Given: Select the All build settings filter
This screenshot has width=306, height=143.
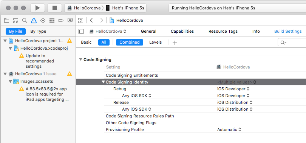Looking at the screenshot, I should [x=104, y=42].
